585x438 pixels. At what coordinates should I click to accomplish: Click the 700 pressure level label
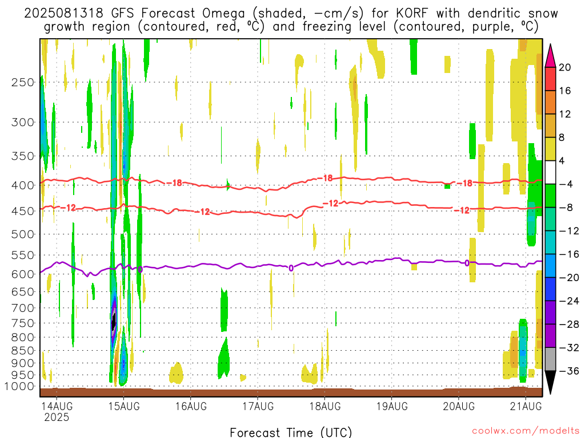point(23,308)
